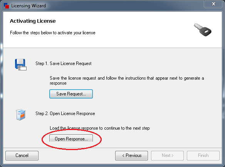The height and width of the screenshot is (167, 225).
Task: Click the disabled Finish button
Action: pos(203,155)
